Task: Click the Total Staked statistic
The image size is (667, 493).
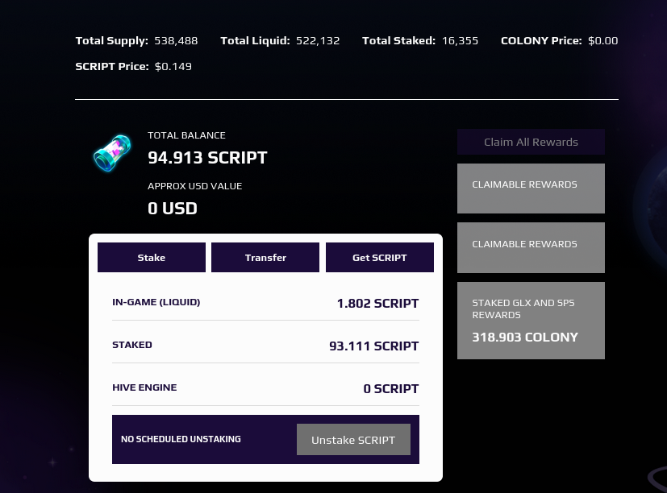Action: point(420,40)
